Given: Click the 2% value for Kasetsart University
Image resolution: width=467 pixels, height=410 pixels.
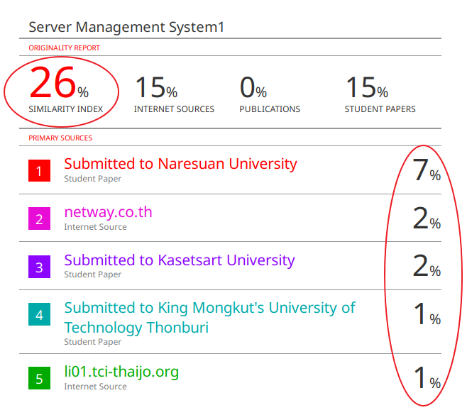Looking at the screenshot, I should 427,265.
